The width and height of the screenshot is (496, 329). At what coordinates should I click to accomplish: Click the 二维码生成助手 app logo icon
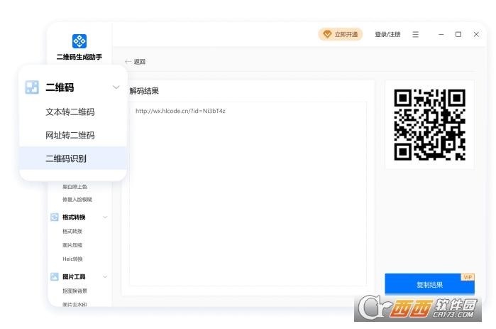click(x=79, y=41)
